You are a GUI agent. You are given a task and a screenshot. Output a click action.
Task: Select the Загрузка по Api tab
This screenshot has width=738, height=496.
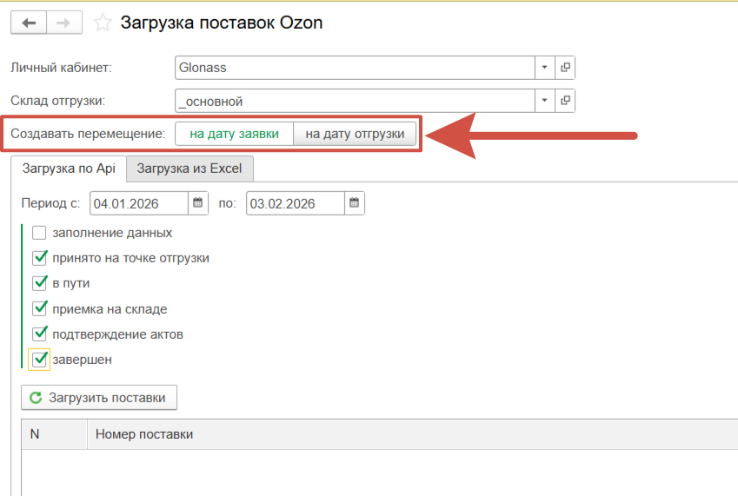pyautogui.click(x=69, y=169)
